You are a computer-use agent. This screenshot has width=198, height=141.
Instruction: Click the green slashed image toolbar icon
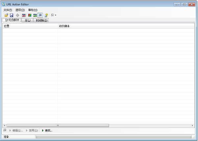[35, 15]
